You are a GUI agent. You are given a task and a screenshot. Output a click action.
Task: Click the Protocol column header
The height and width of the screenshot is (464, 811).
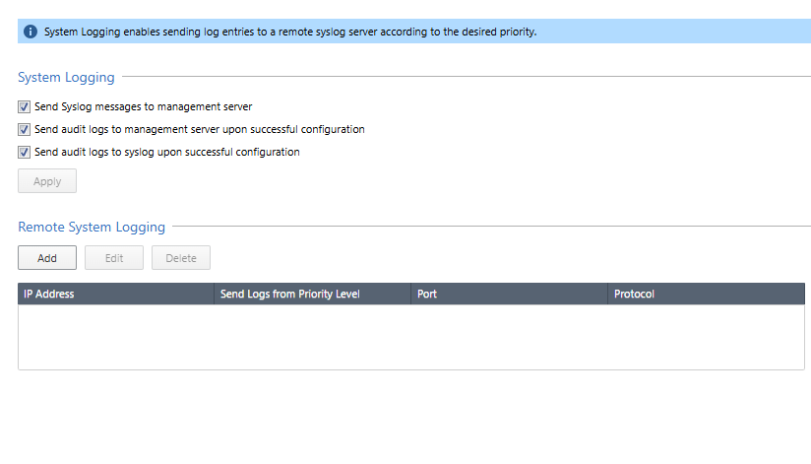click(707, 294)
